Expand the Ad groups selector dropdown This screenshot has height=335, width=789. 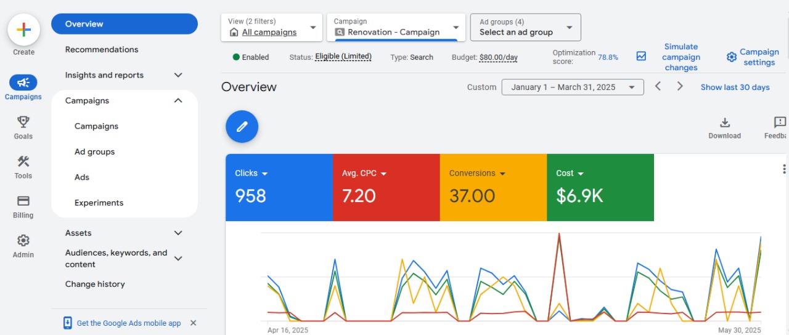tap(525, 28)
